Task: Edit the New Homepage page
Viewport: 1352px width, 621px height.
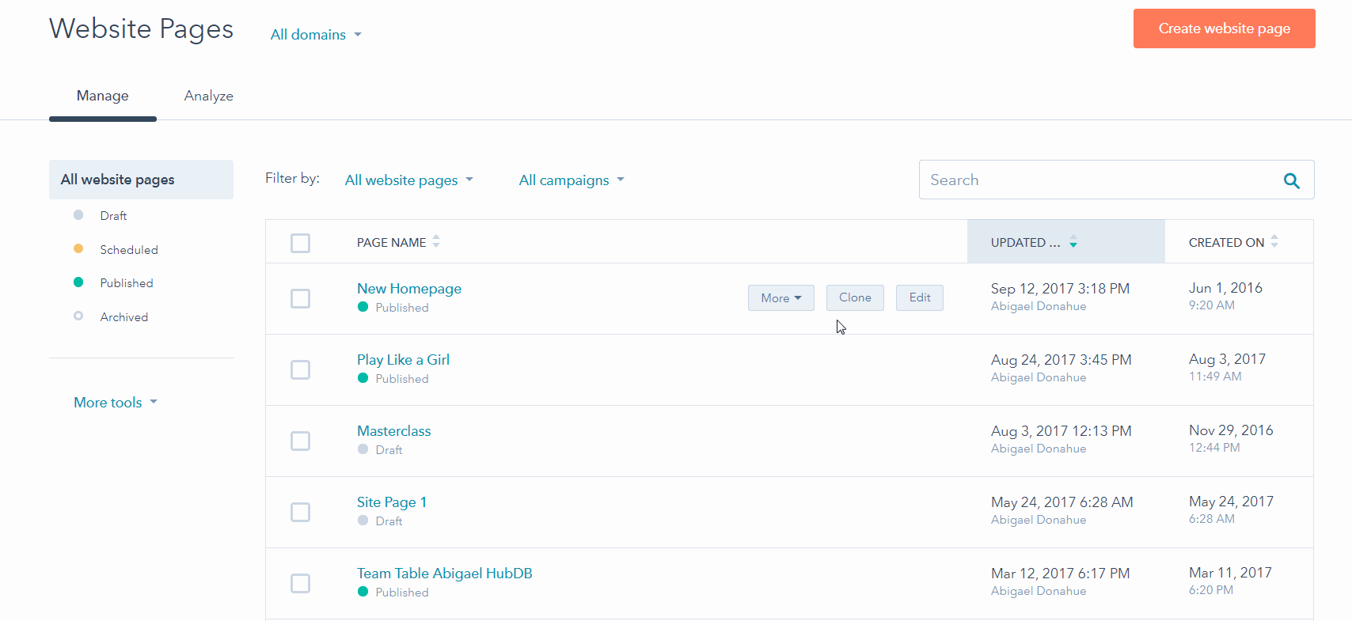Action: pyautogui.click(x=920, y=297)
